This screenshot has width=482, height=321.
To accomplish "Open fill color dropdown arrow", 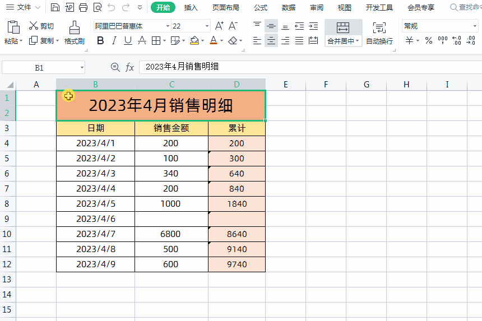I will click(202, 40).
